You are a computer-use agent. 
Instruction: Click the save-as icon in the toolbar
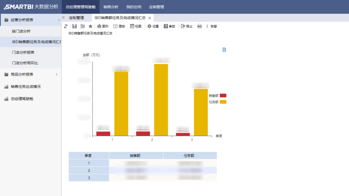pyautogui.click(x=82, y=26)
